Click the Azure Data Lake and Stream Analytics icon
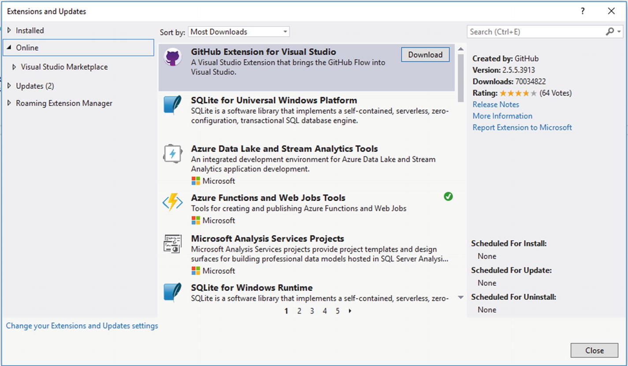 [173, 154]
